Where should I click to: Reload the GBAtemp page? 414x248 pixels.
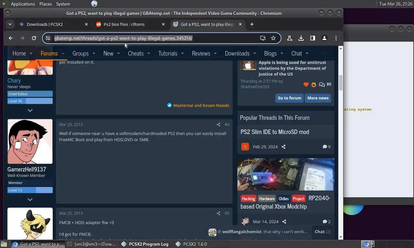point(34,38)
